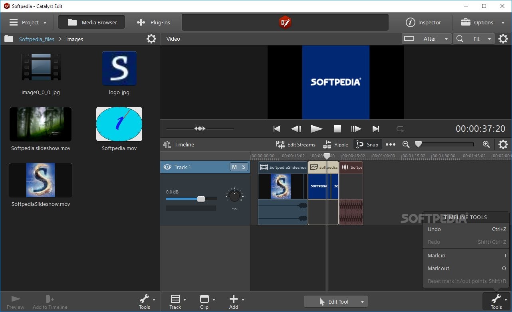Click the red Catalyst Edit logo icon
The image size is (512, 312).
point(285,22)
